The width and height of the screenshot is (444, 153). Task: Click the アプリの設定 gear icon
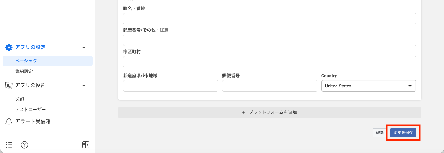pyautogui.click(x=9, y=48)
